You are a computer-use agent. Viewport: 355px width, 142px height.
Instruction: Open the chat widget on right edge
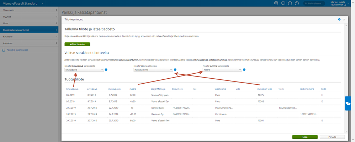click(348, 103)
